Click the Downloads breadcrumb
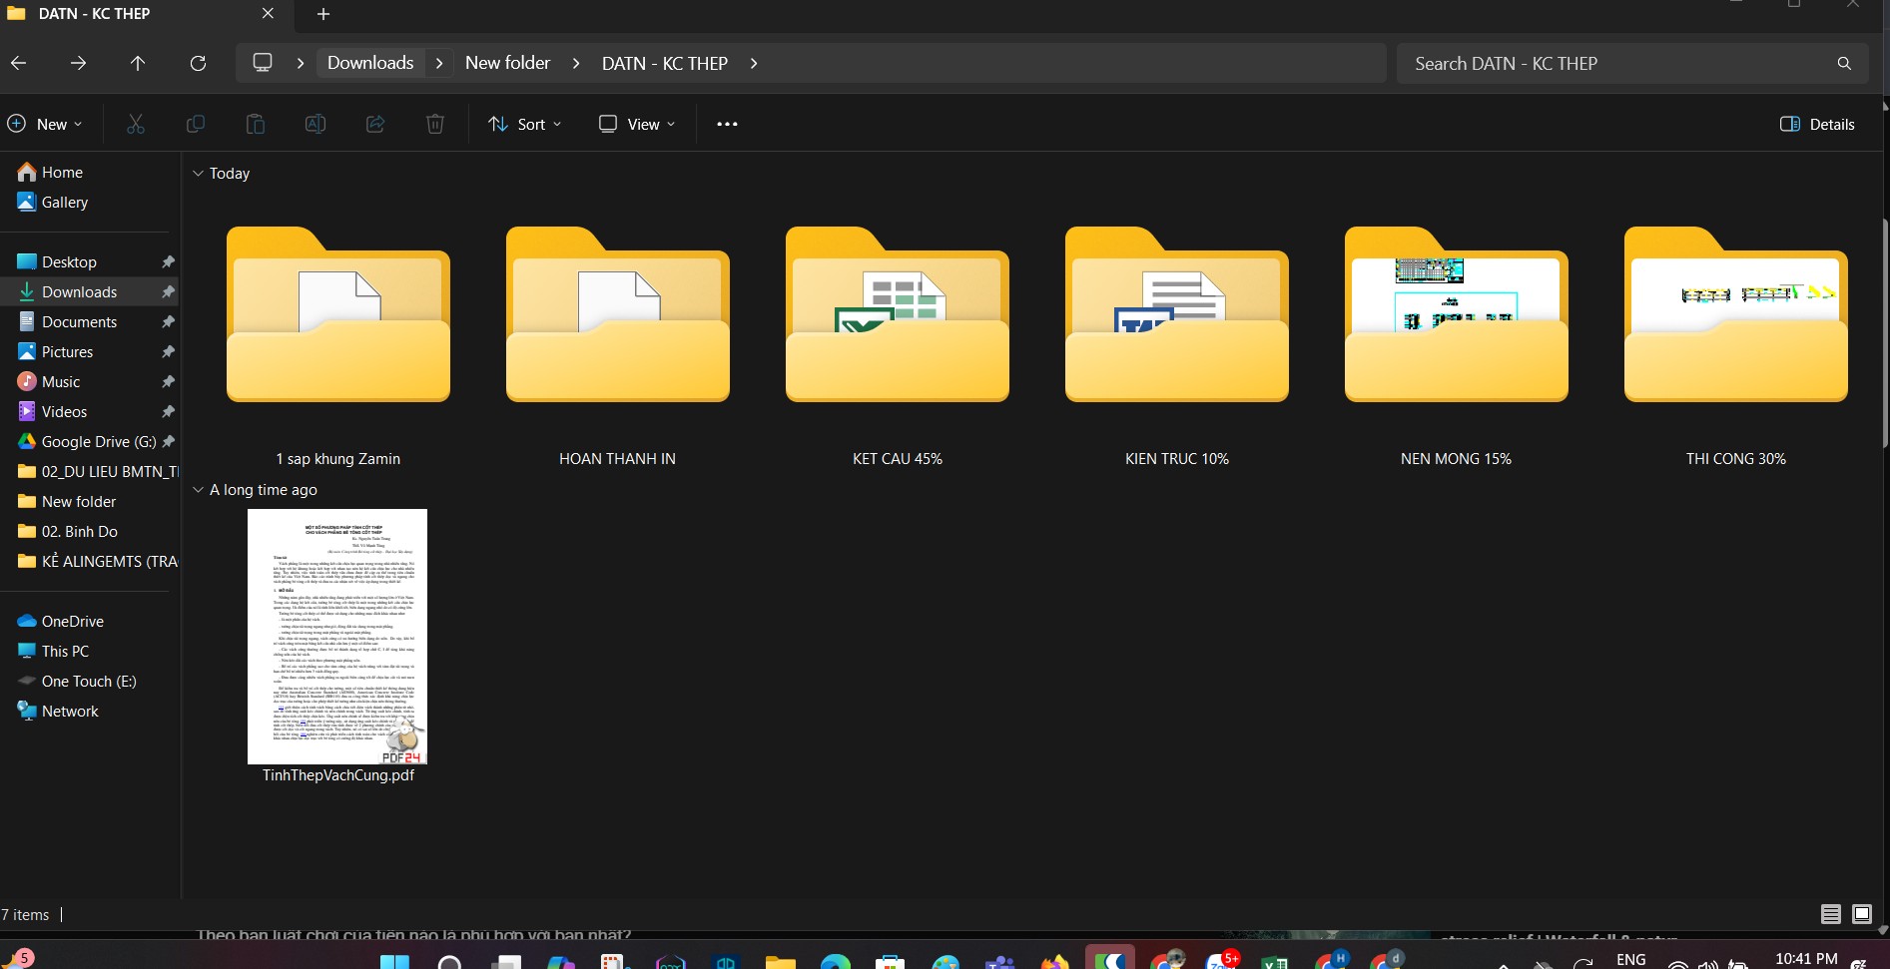 point(370,63)
